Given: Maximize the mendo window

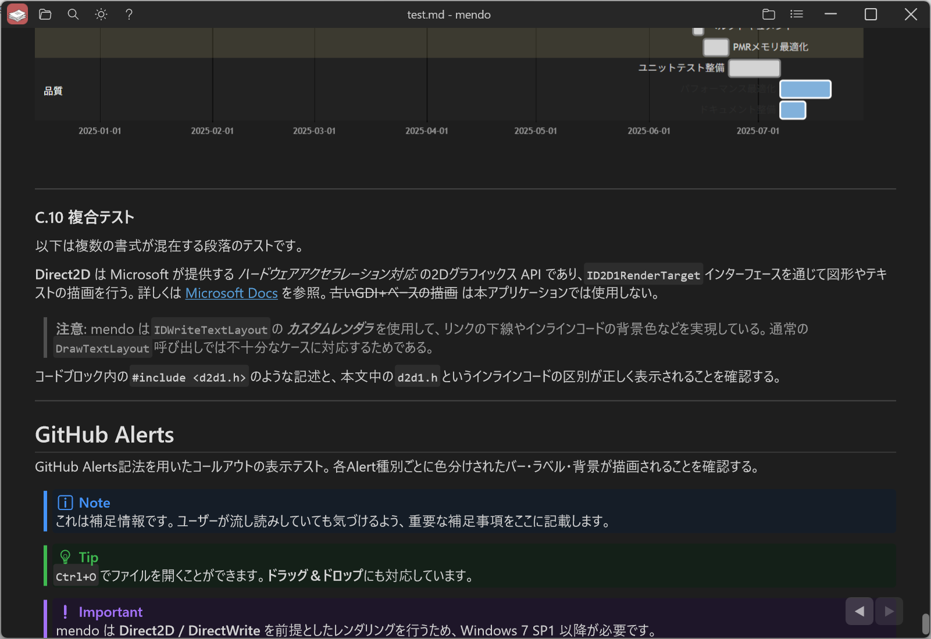Looking at the screenshot, I should pyautogui.click(x=871, y=15).
